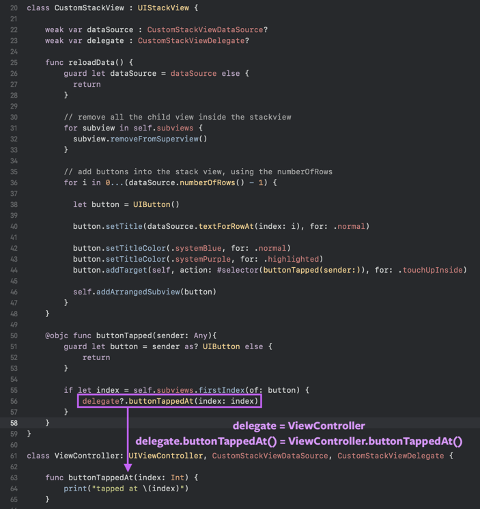Screen dimensions: 480x509
Task: Click 'removeFromSuperview()' call on line 32
Action: click(x=158, y=139)
